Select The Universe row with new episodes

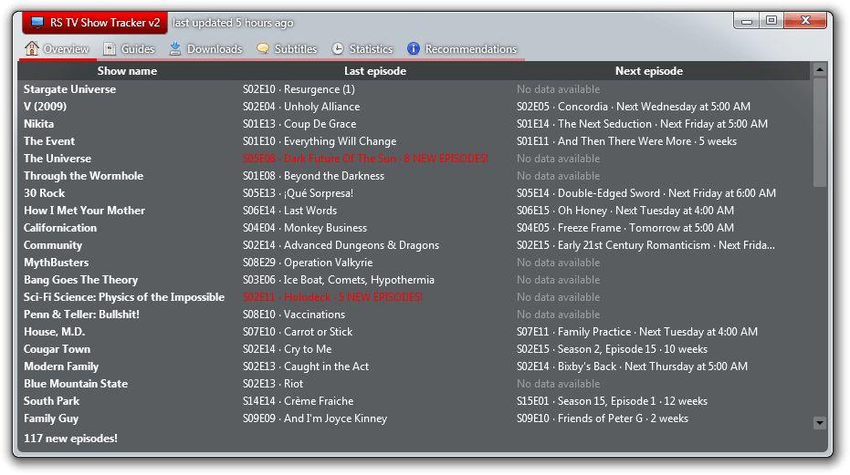[58, 159]
